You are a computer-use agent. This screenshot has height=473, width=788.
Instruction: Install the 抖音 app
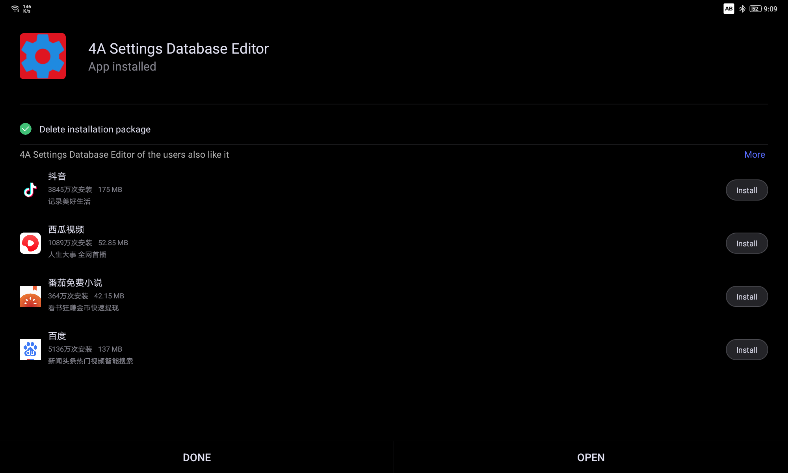pos(746,190)
